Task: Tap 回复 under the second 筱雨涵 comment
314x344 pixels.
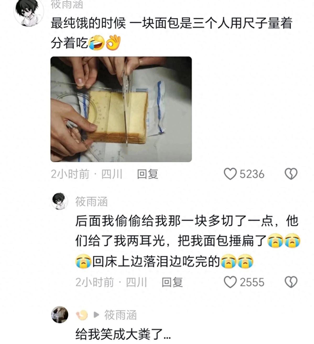Action: click(172, 282)
